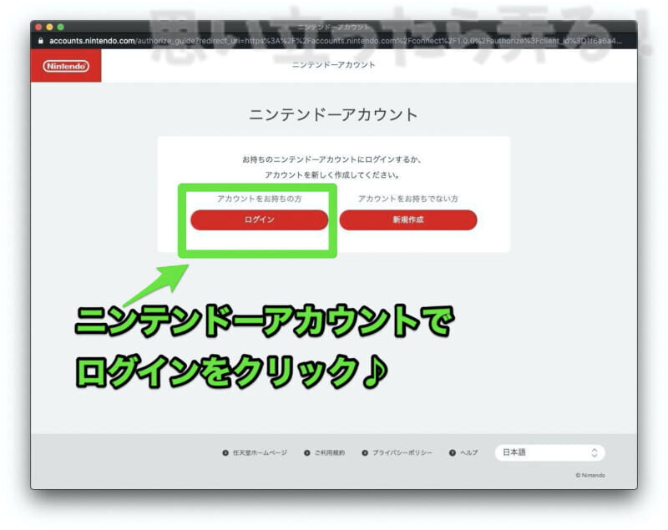This screenshot has height=530, width=668.
Task: Open the プライバシーポリシー footer link
Action: coord(402,452)
